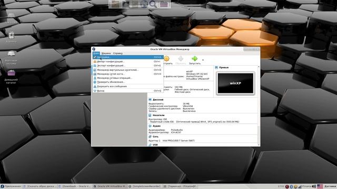Open Менеджер сетевых операций menu entry
The height and width of the screenshot is (189, 337).
coord(128,78)
